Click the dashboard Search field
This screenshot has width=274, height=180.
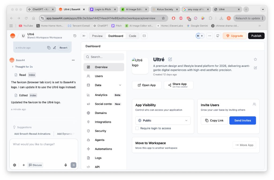pyautogui.click(x=104, y=57)
